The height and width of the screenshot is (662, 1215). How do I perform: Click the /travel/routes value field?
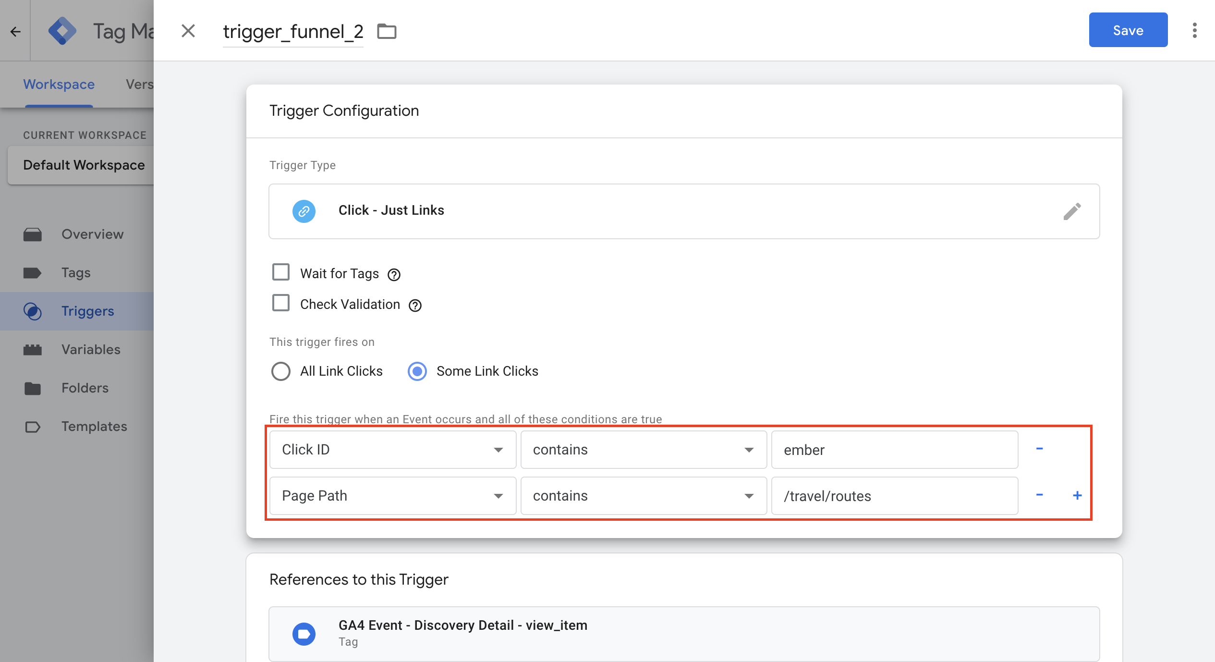(x=895, y=496)
